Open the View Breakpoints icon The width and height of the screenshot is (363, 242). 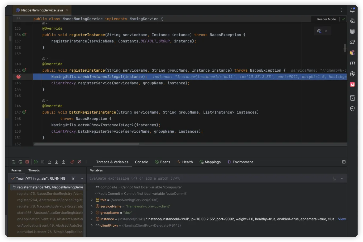pyautogui.click(x=72, y=162)
